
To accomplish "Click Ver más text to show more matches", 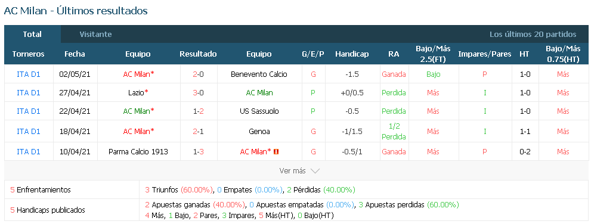I will click(292, 171).
